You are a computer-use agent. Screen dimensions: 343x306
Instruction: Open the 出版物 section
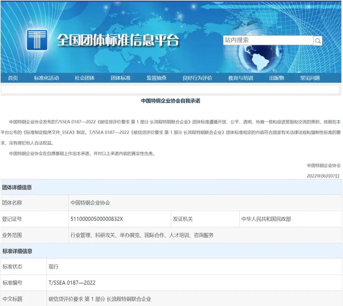coord(278,77)
